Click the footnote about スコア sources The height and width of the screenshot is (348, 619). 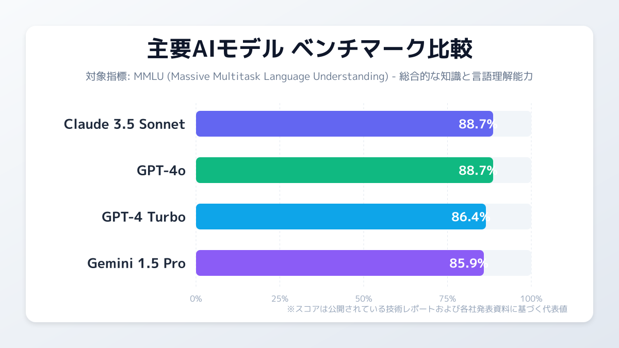[427, 309]
